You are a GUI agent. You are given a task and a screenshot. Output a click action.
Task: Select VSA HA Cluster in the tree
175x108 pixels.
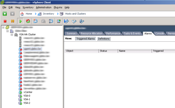click(27, 35)
